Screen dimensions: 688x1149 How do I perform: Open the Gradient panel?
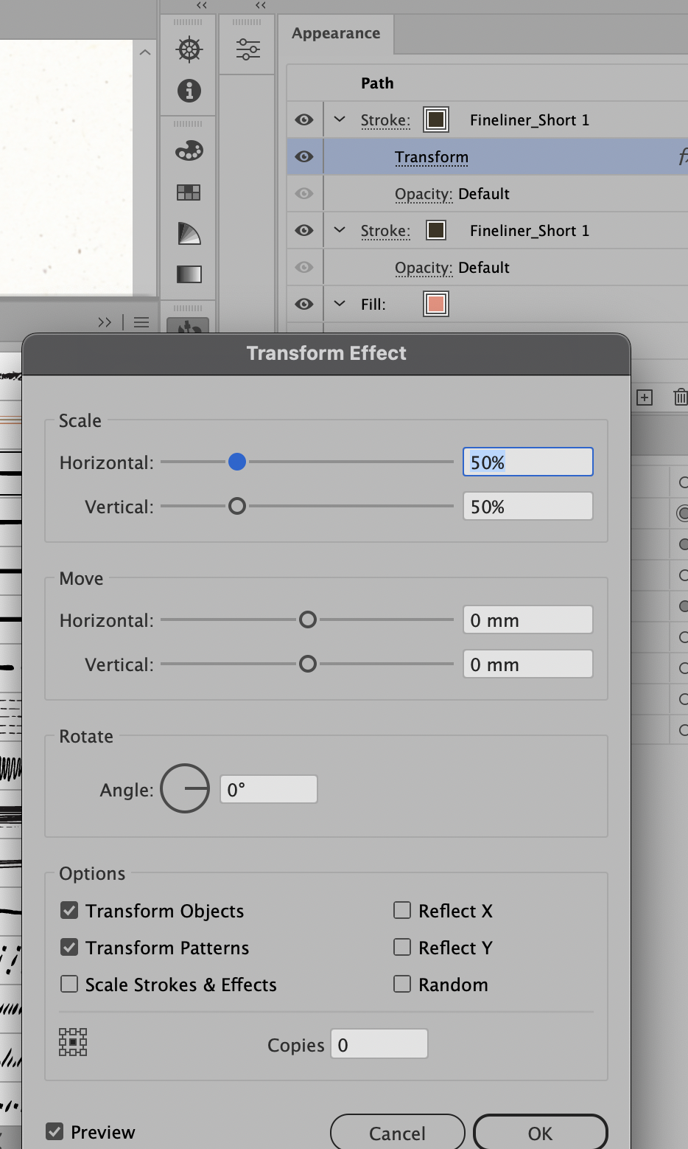pos(189,274)
